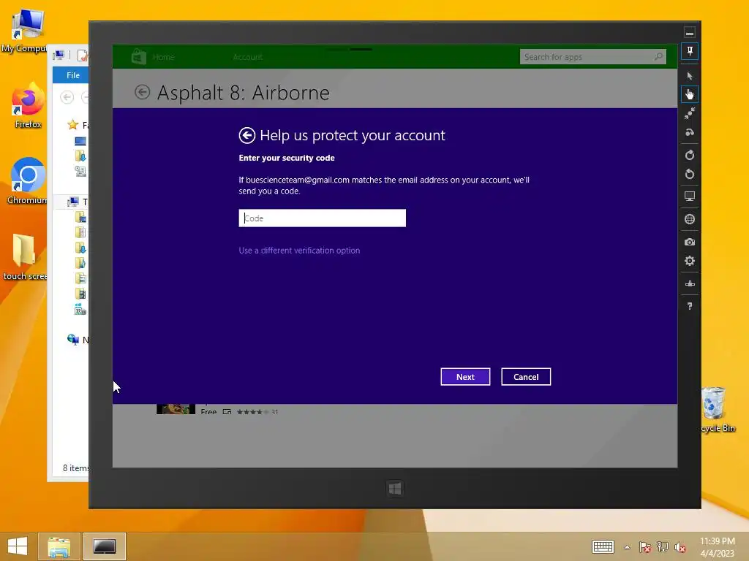The image size is (749, 561).
Task: Open File Explorer from taskbar
Action: (59, 546)
